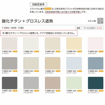Click the 25mm slat width icon

click(x=100, y=21)
